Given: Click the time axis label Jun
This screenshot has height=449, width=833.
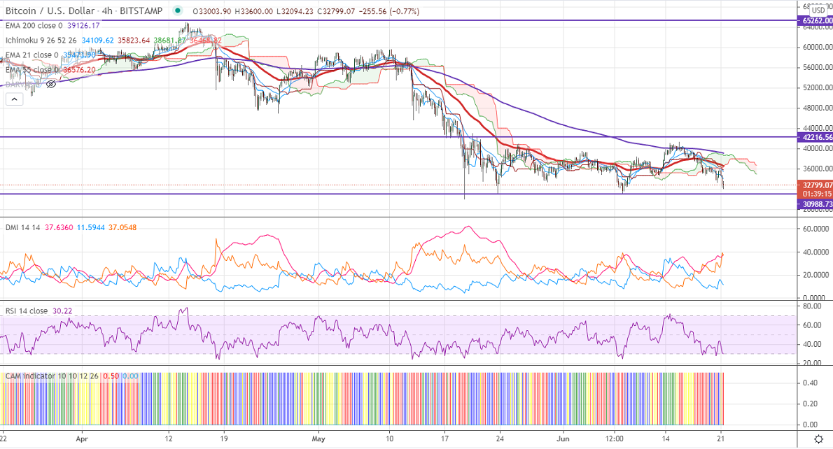Looking at the screenshot, I should [x=563, y=439].
